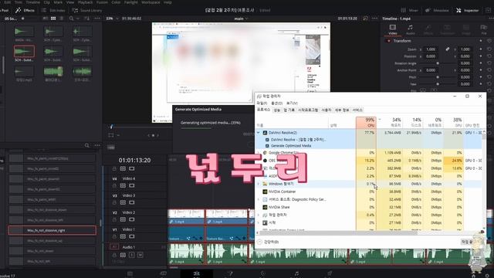This screenshot has width=494, height=278.
Task: Open the 파일 menu in Task Manager
Action: pyautogui.click(x=262, y=103)
